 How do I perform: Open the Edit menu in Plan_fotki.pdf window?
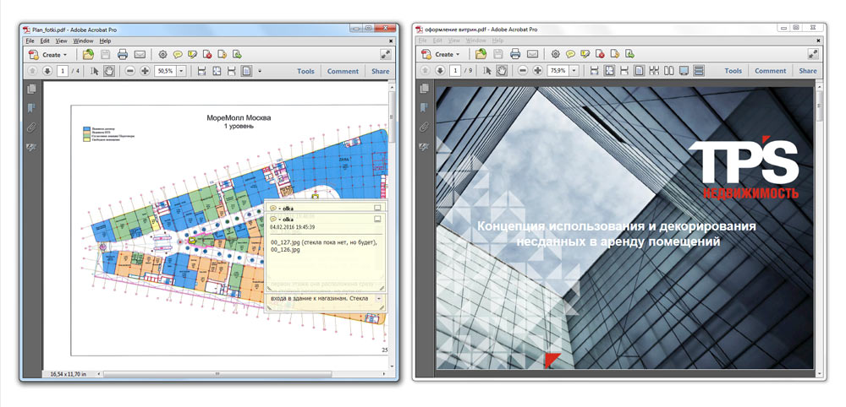45,41
